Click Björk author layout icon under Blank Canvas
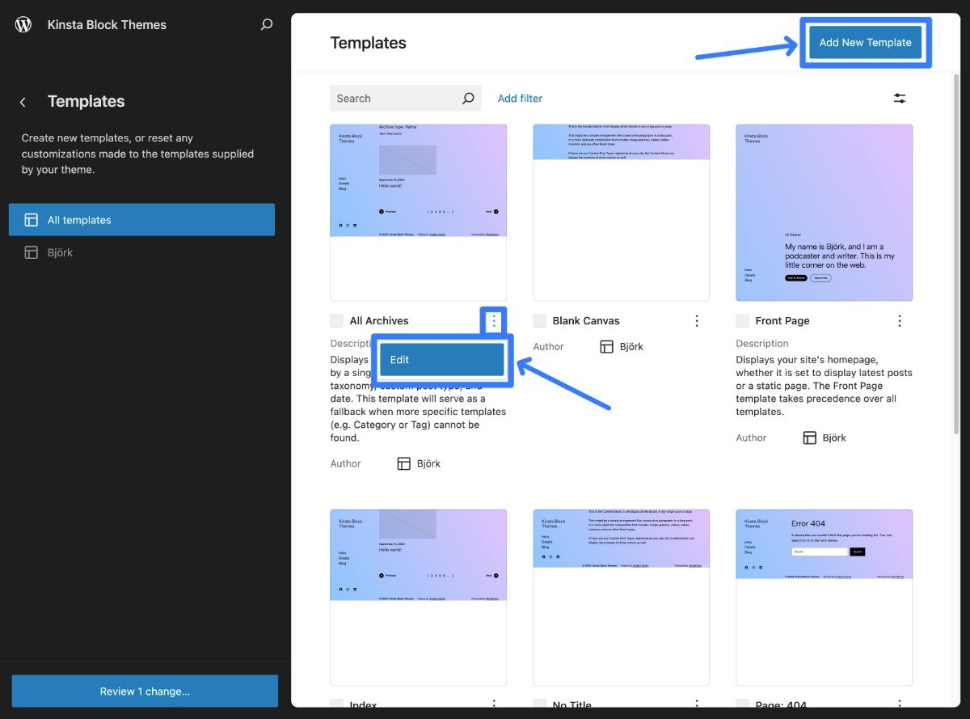The width and height of the screenshot is (970, 719). point(607,347)
